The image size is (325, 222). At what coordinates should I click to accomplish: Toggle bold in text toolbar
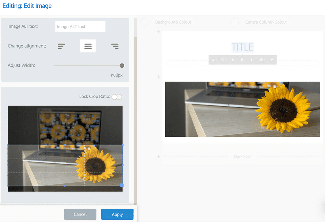[242, 60]
